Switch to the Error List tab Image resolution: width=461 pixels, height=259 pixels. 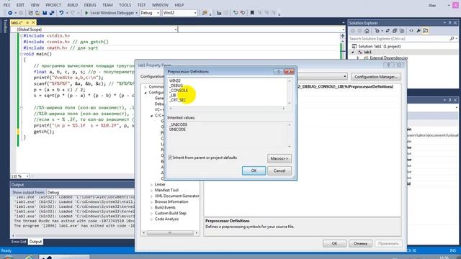click(x=19, y=242)
